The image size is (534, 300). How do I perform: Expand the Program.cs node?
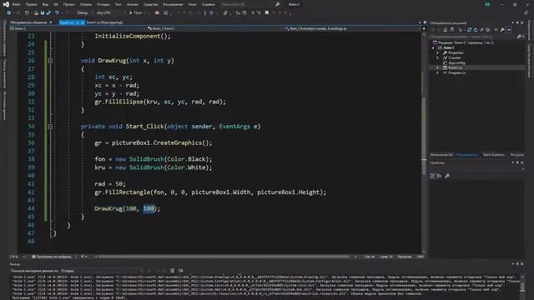coord(437,72)
